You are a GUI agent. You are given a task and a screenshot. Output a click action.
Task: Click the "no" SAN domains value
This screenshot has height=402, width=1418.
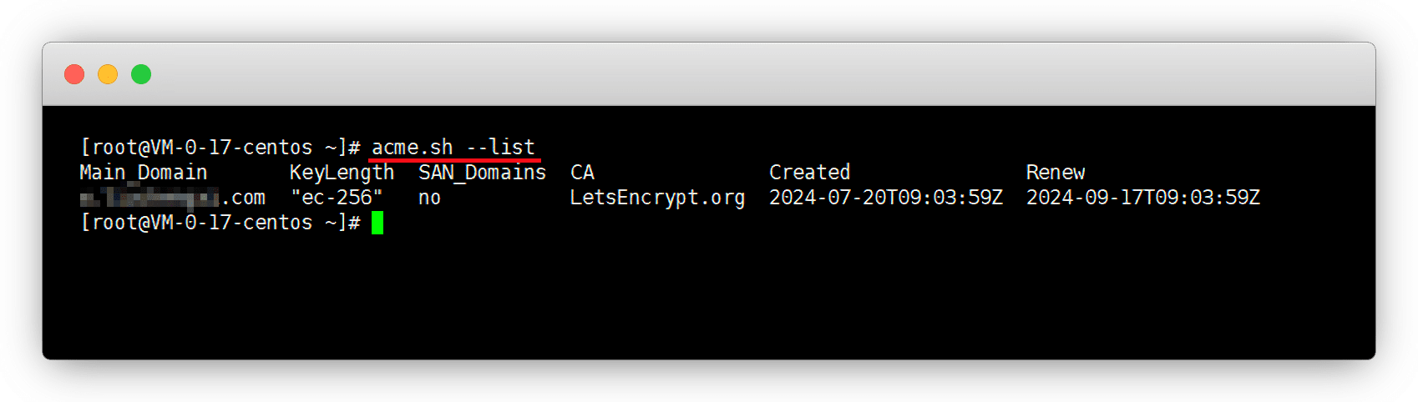429,198
